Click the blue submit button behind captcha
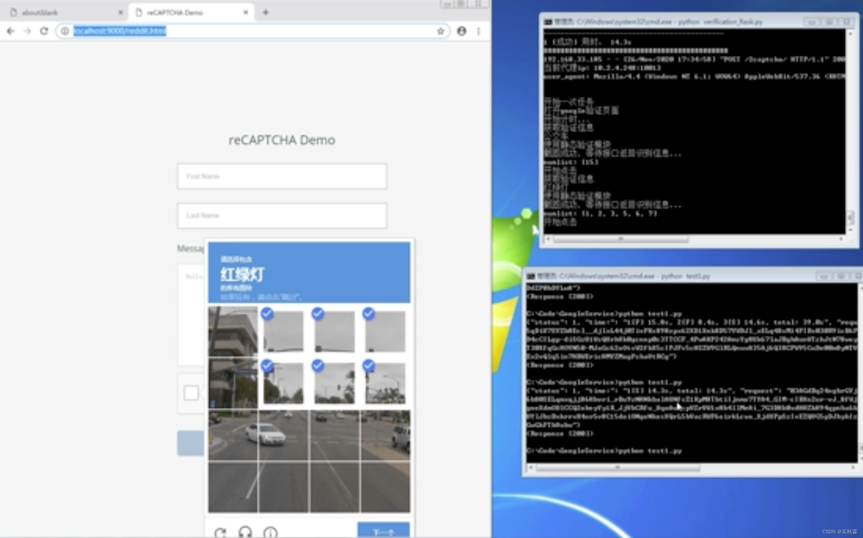The width and height of the screenshot is (863, 538). click(191, 443)
